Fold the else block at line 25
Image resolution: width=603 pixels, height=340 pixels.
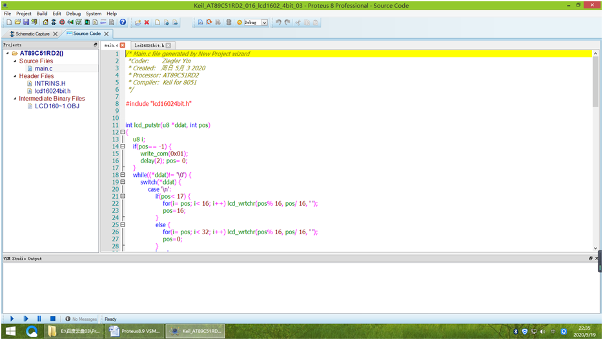click(x=123, y=225)
